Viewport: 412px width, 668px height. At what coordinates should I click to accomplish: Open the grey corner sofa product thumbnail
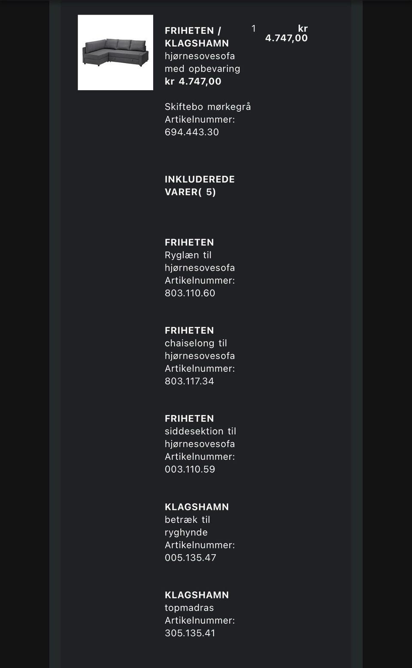click(x=115, y=52)
